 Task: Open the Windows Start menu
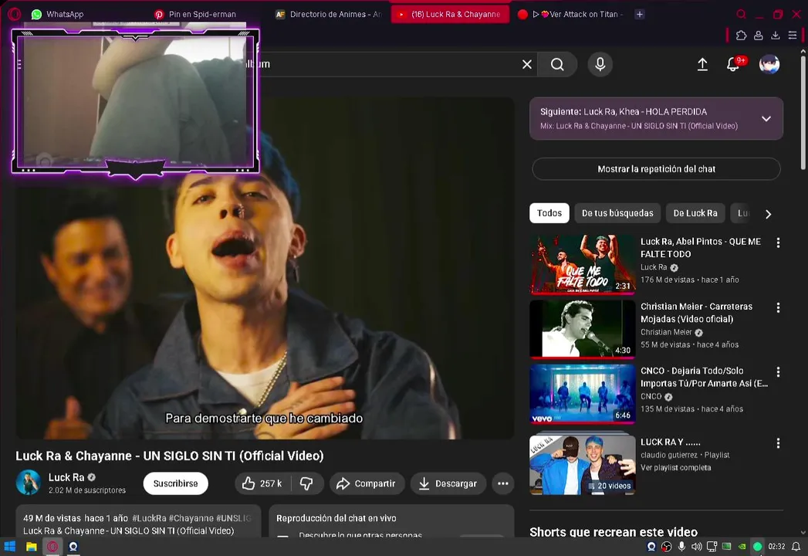(10, 547)
